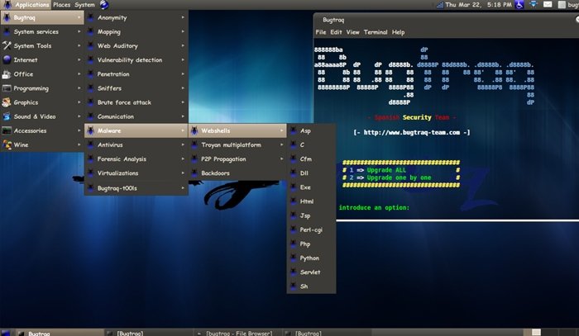This screenshot has height=336, width=579.
Task: Open the Places menu
Action: click(61, 5)
